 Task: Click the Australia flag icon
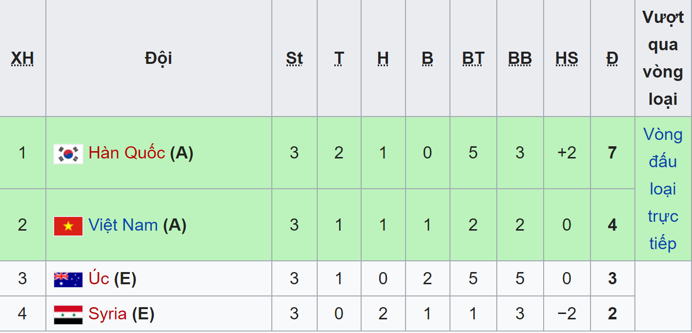click(x=68, y=279)
